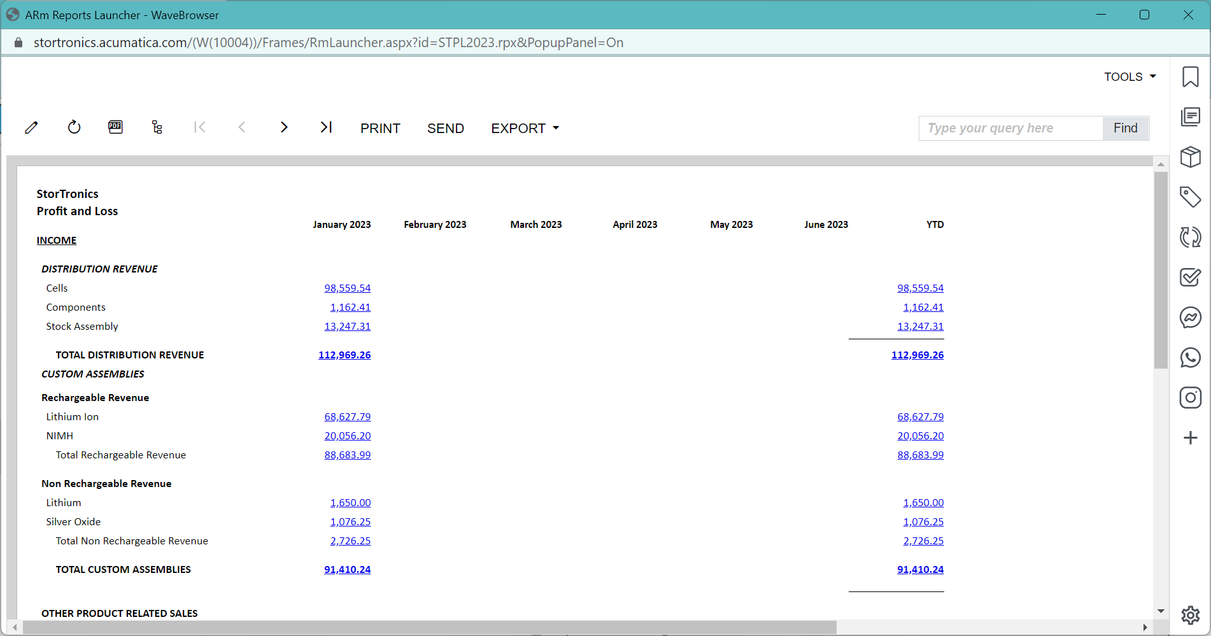Screen dimensions: 1211x636
Task: Open NIMH January value 20,056.20
Action: tap(348, 435)
